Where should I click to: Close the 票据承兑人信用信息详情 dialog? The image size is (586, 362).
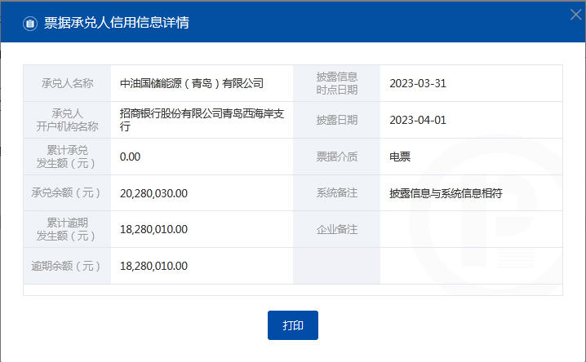coord(576,15)
